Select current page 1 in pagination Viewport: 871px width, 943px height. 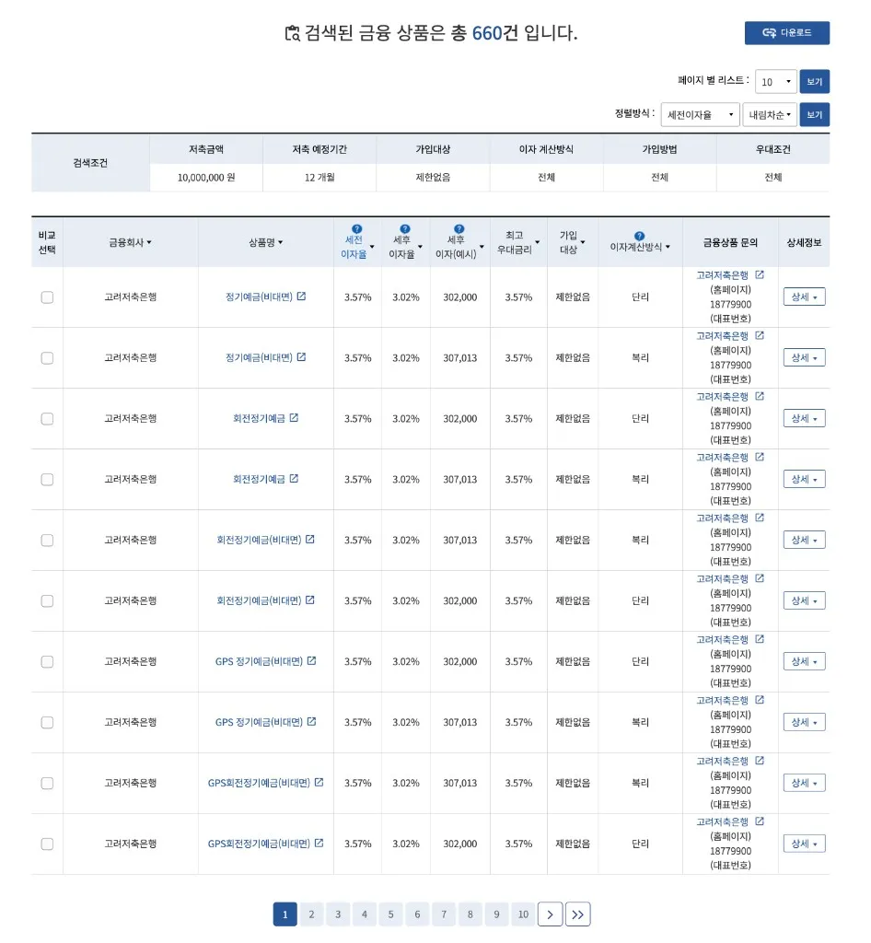tap(285, 914)
